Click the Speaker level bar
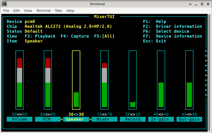The width and height of the screenshot is (212, 133). (x=76, y=80)
